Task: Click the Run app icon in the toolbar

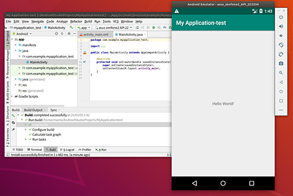Action: pyautogui.click(x=137, y=27)
